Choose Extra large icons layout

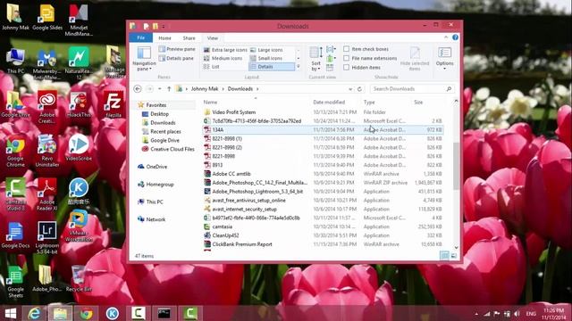click(225, 50)
